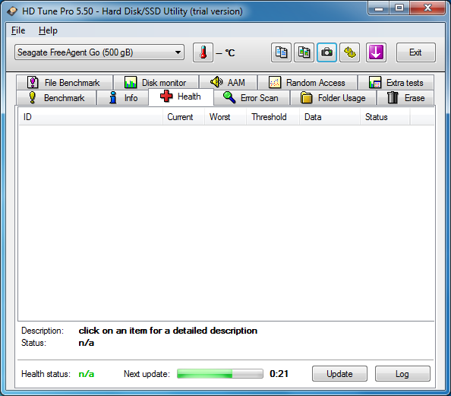Switch to the Error Scan tab
This screenshot has height=396, width=451.
click(251, 98)
